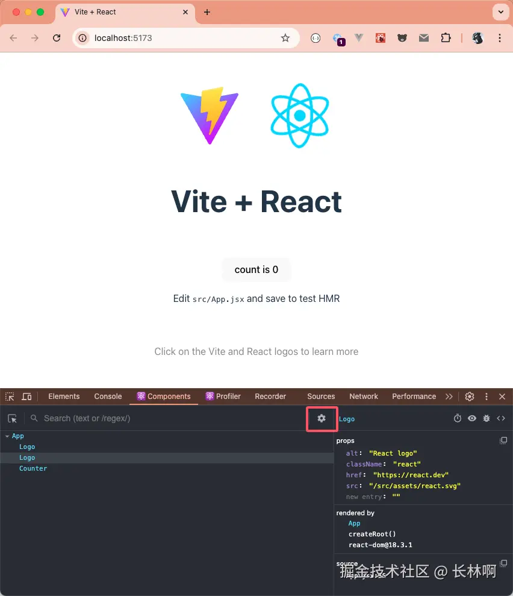Click react-dom@18.3.1 entry
This screenshot has width=513, height=596.
[381, 545]
